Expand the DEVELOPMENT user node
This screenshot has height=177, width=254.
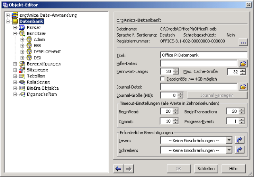click(x=22, y=52)
